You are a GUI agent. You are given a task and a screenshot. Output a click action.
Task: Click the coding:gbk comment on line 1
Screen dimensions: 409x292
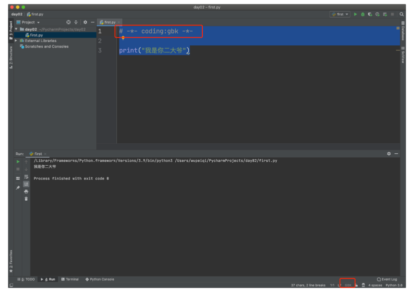[x=156, y=31]
